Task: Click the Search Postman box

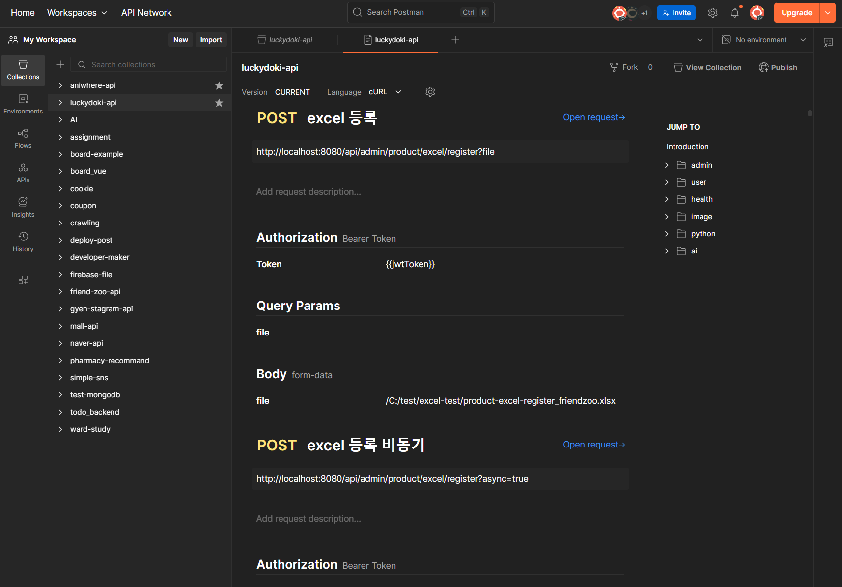Action: tap(421, 12)
